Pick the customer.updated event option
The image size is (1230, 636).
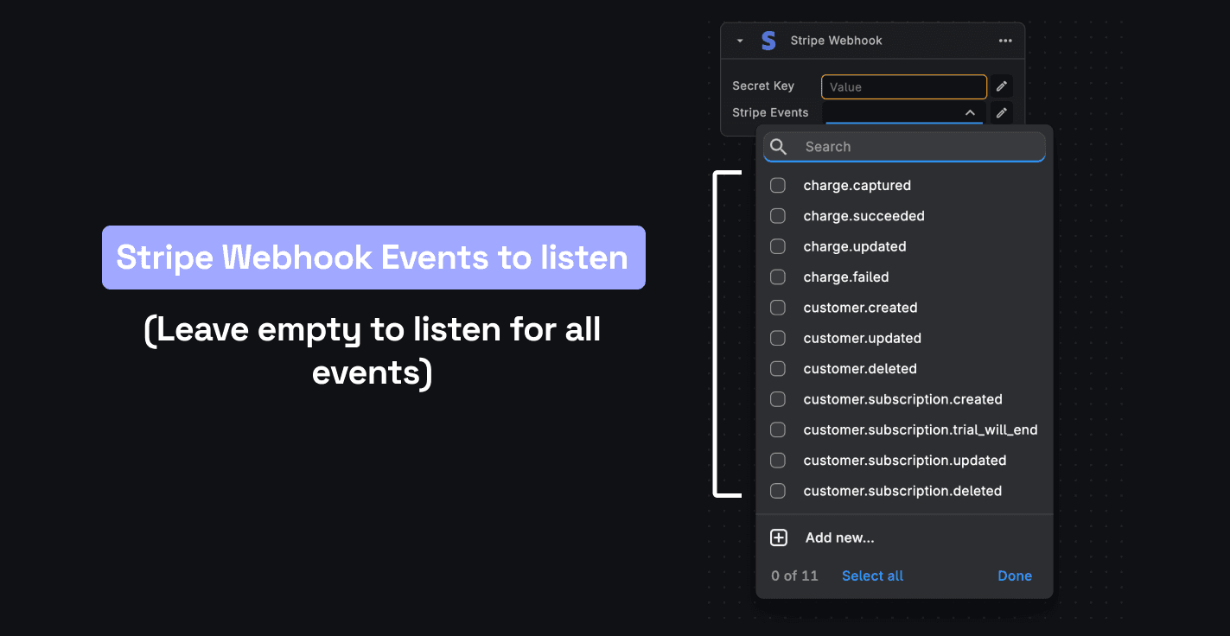pyautogui.click(x=862, y=338)
